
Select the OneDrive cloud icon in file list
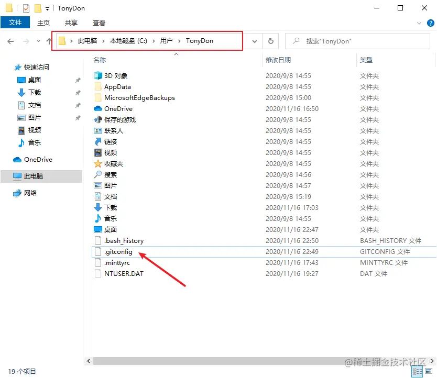pyautogui.click(x=98, y=109)
